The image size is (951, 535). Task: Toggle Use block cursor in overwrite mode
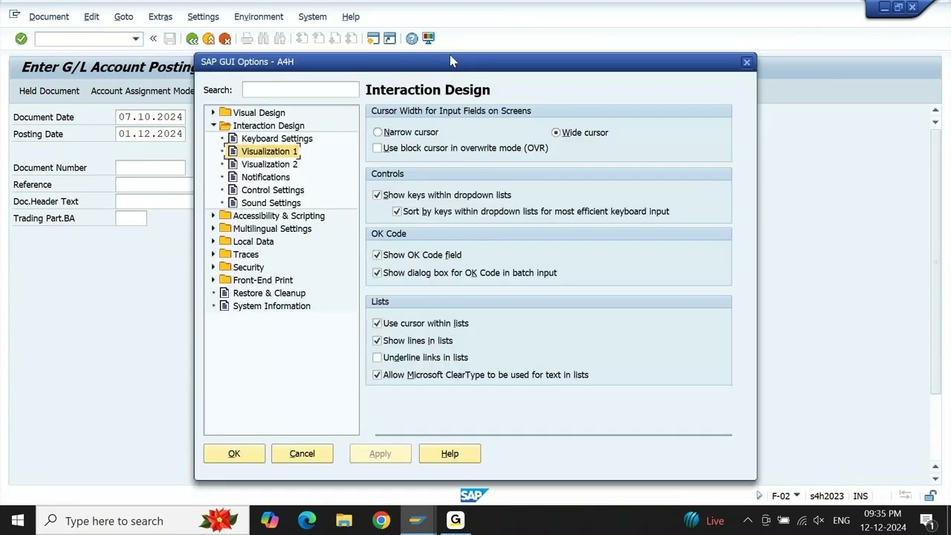click(x=377, y=148)
